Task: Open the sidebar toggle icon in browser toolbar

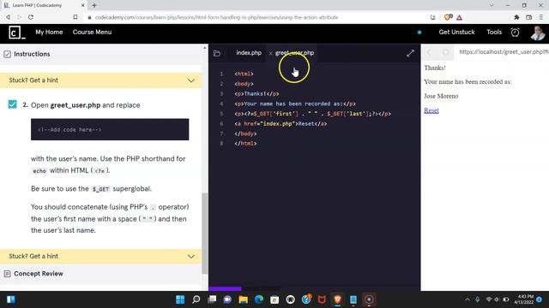Action: 528,17
